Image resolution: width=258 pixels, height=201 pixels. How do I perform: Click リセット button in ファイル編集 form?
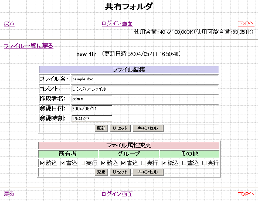point(120,128)
